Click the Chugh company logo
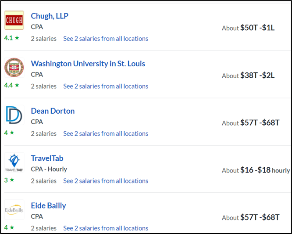This screenshot has width=292, height=234. coord(14,20)
